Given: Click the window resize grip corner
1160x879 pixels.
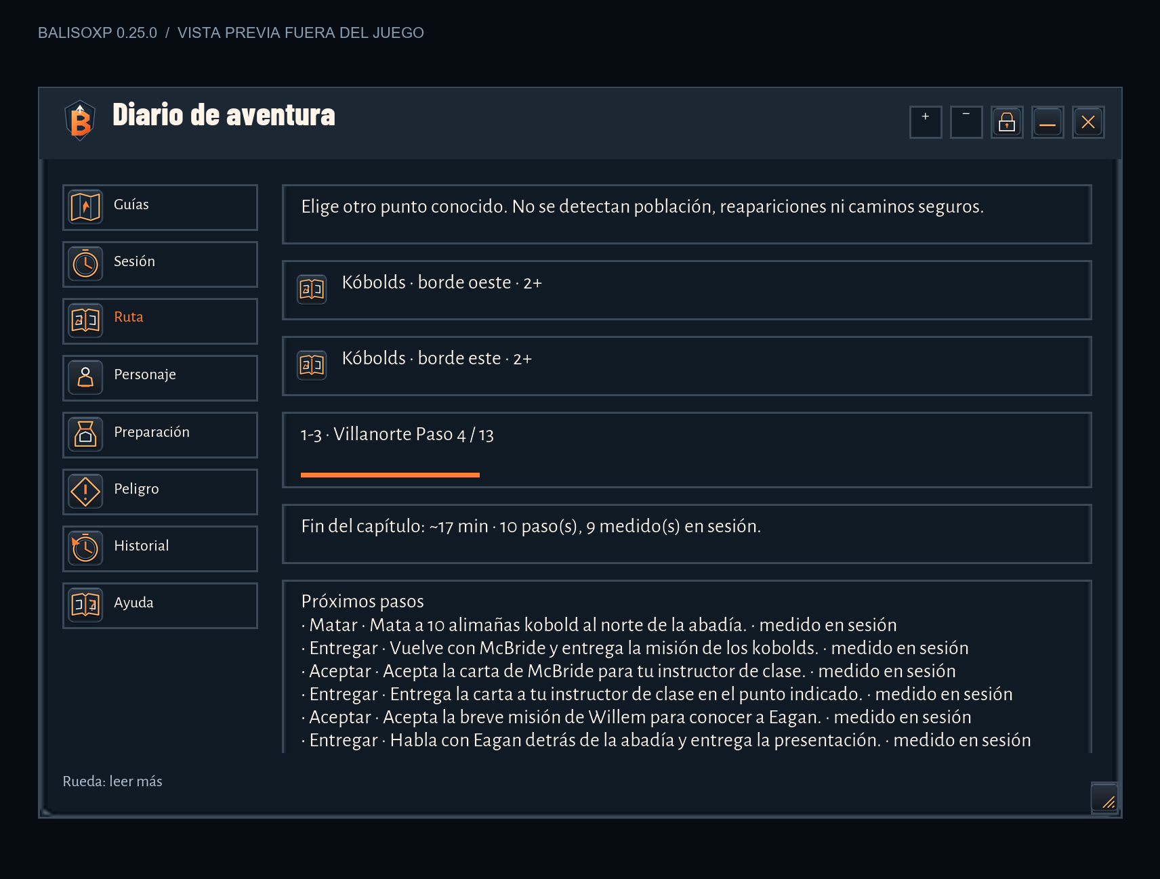Looking at the screenshot, I should pos(1104,798).
